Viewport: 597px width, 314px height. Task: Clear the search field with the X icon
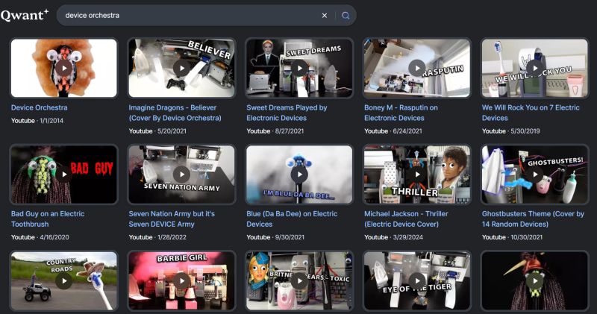(x=325, y=16)
